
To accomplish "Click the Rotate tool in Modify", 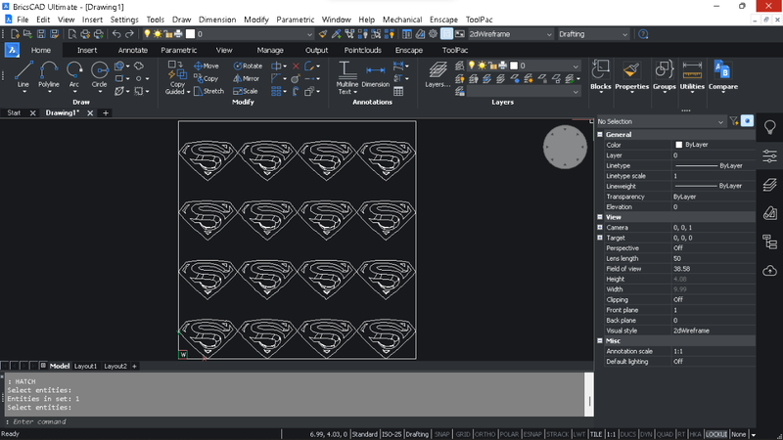I will pyautogui.click(x=247, y=66).
